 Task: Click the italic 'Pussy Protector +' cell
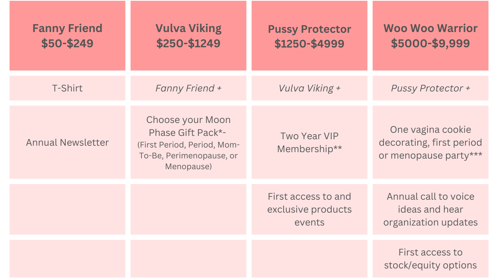430,88
